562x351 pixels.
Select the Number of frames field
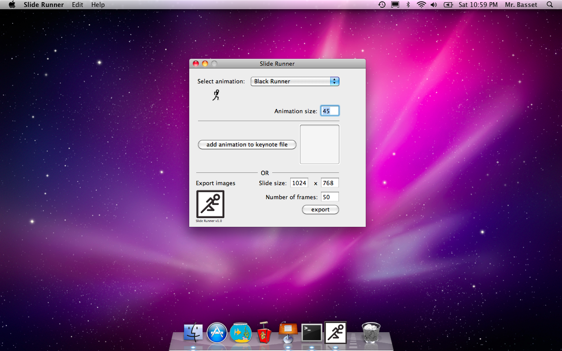click(x=330, y=197)
